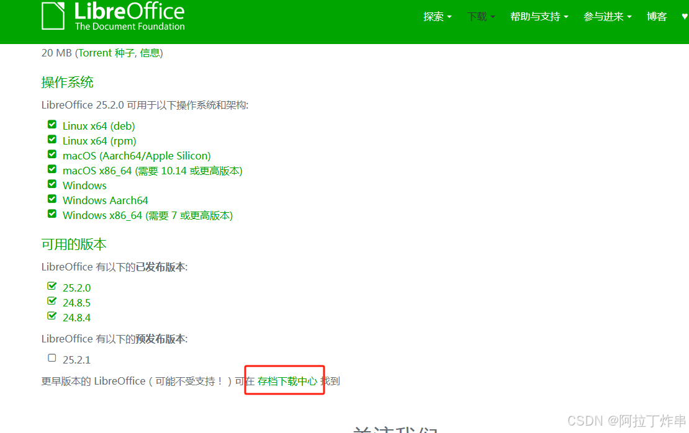
Task: Go to the 博客 page
Action: (x=657, y=17)
